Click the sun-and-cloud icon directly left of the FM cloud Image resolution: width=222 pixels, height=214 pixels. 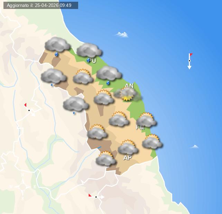(119, 119)
